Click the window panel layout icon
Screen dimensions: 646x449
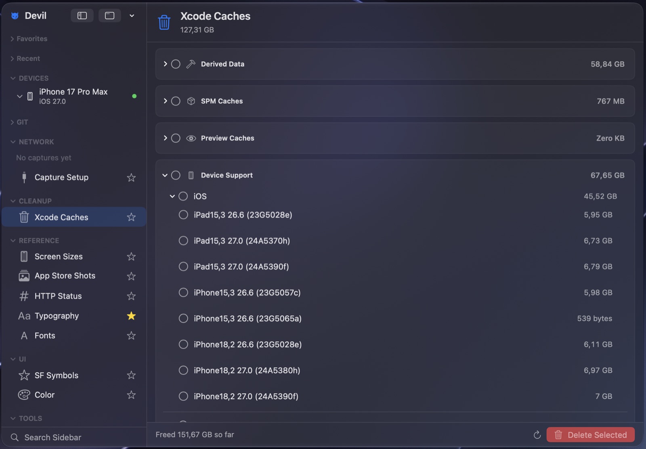[x=110, y=16]
